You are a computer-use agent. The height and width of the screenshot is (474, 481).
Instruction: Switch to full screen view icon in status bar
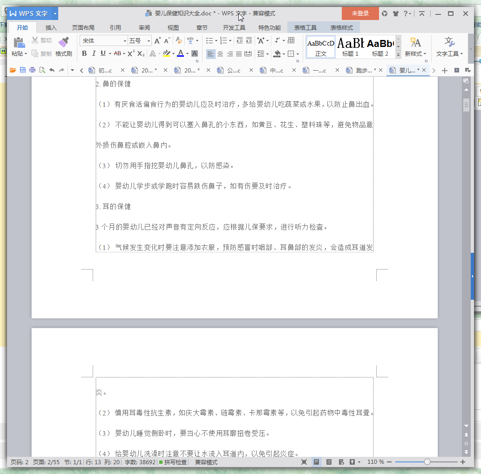(x=304, y=462)
